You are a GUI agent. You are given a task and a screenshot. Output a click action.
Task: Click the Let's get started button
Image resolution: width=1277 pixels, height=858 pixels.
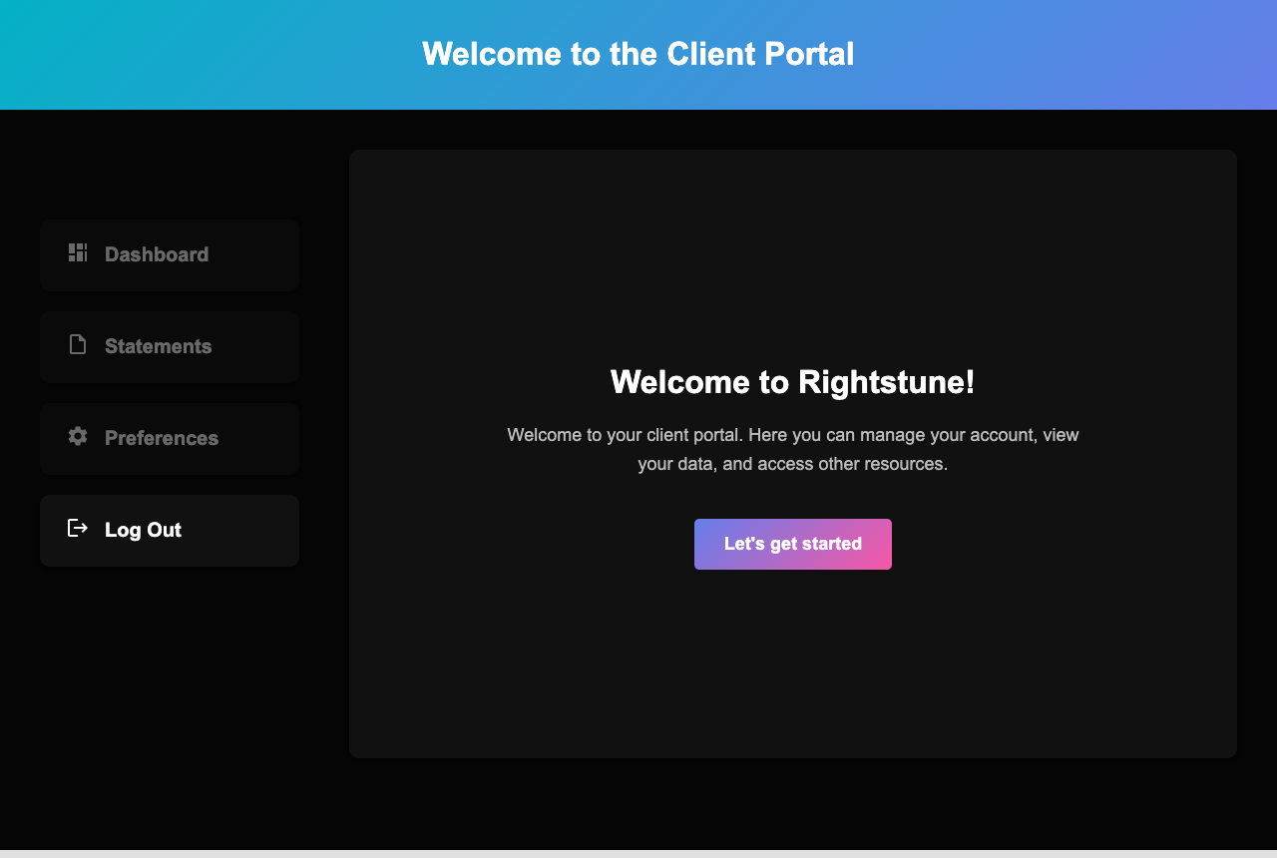click(793, 544)
